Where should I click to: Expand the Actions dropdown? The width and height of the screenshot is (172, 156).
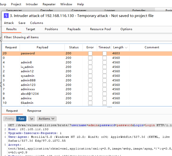47,119
